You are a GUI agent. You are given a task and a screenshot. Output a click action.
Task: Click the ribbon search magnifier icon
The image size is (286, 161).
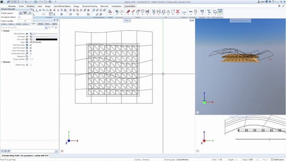283,6
